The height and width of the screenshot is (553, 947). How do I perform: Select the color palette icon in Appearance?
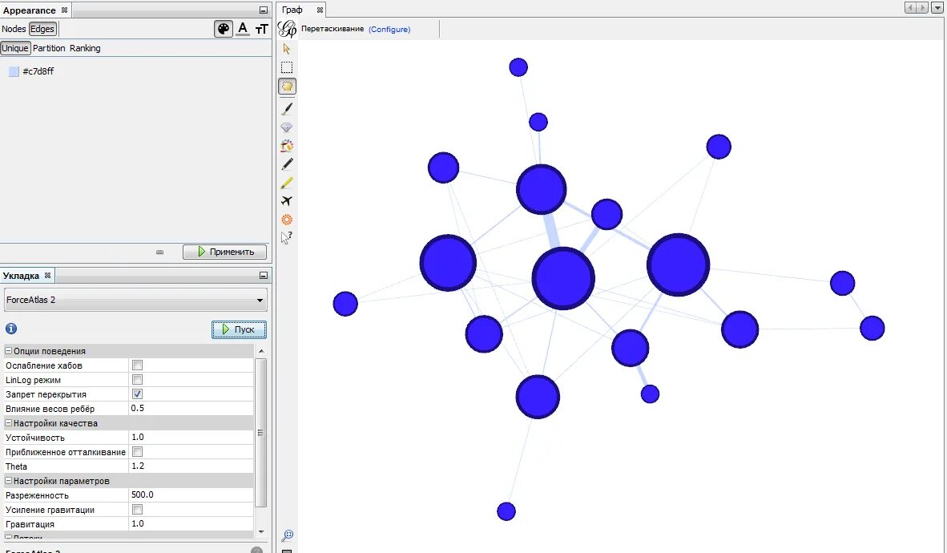[224, 29]
